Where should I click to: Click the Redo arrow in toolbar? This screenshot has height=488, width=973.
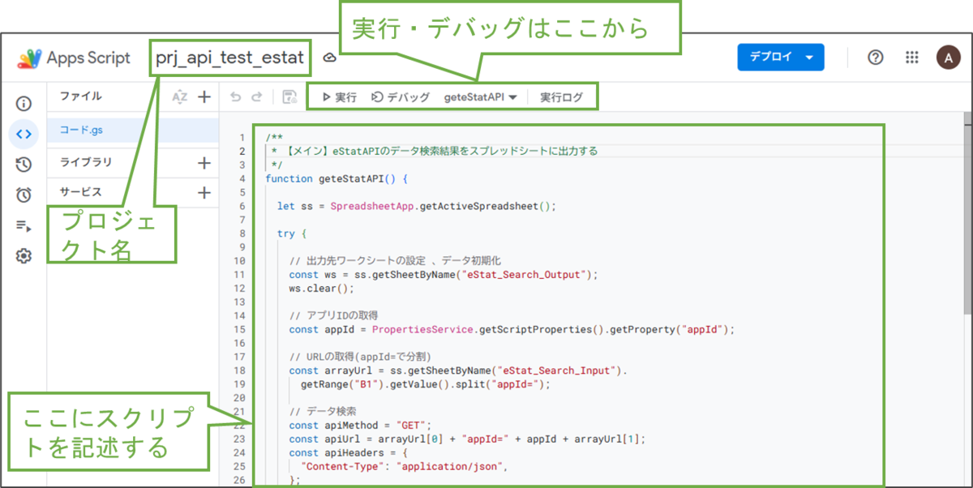[257, 96]
